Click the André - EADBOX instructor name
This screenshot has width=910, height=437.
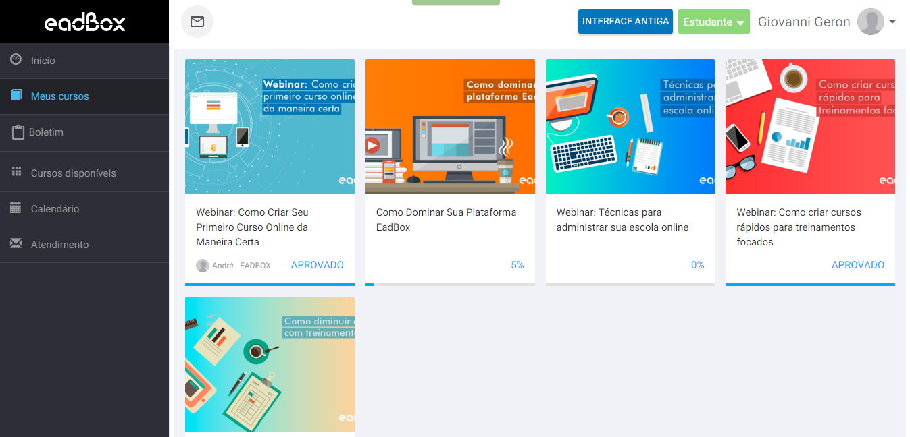(241, 266)
